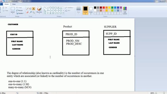Click the zoom out minus button

tap(156, 93)
